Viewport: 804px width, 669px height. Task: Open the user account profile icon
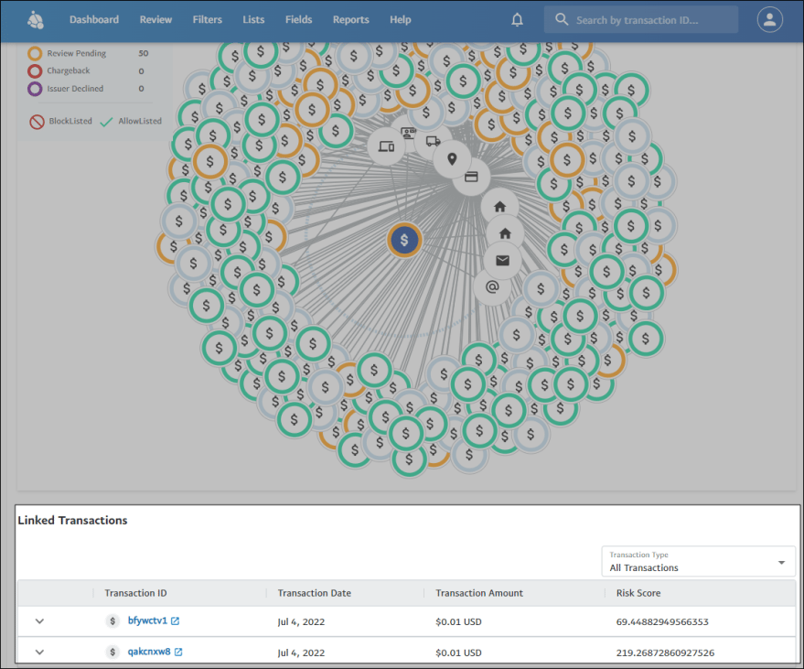770,19
